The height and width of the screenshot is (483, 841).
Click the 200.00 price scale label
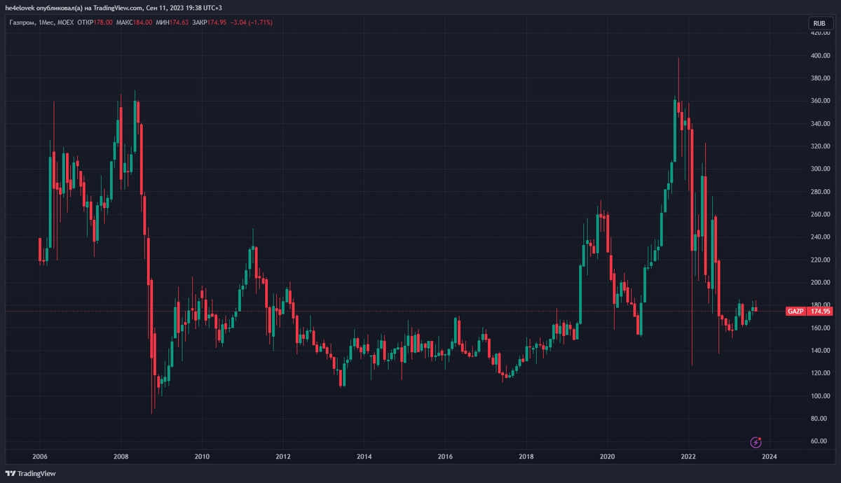coord(821,282)
